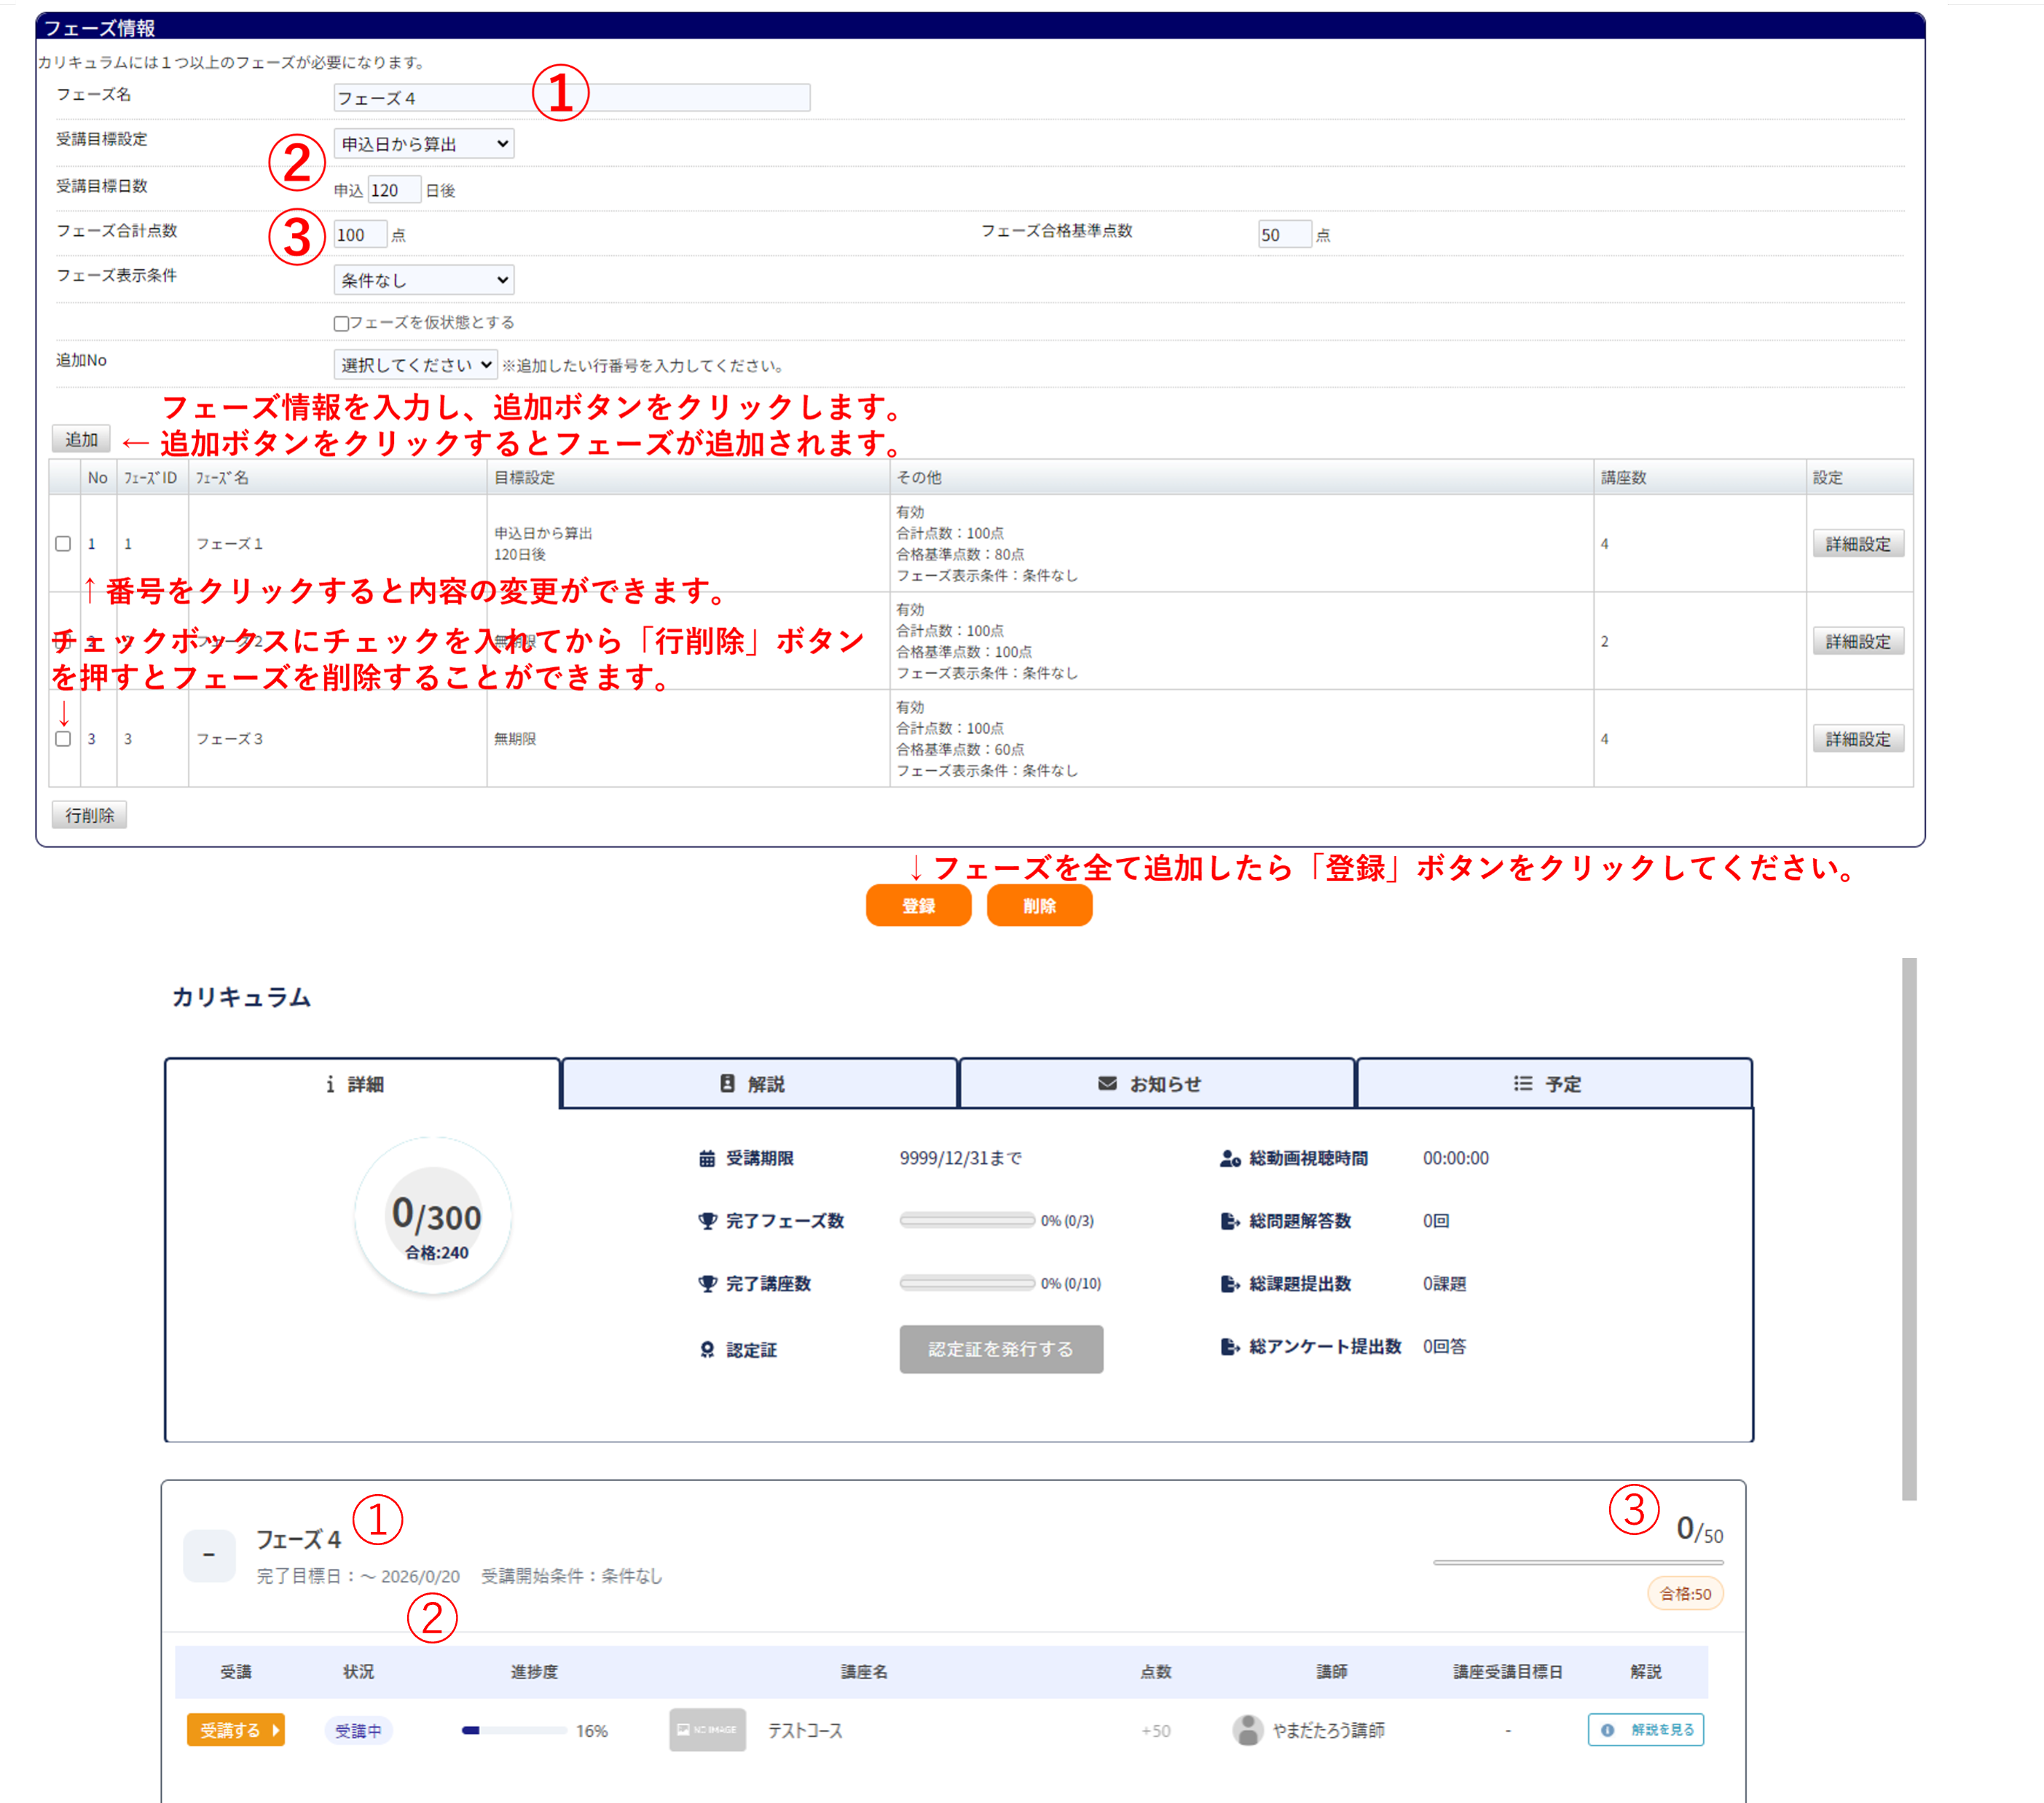Image resolution: width=2044 pixels, height=1803 pixels.
Task: Click the user clock icon beside 総動画視聴時間
Action: point(1230,1158)
